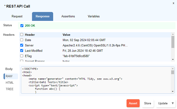Check the Date header checkbox

click(x=22, y=40)
